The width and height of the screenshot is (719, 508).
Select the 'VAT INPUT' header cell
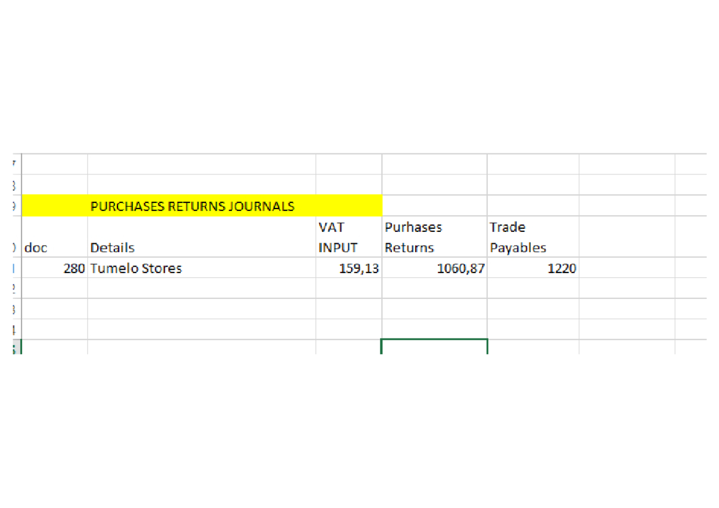pyautogui.click(x=349, y=237)
